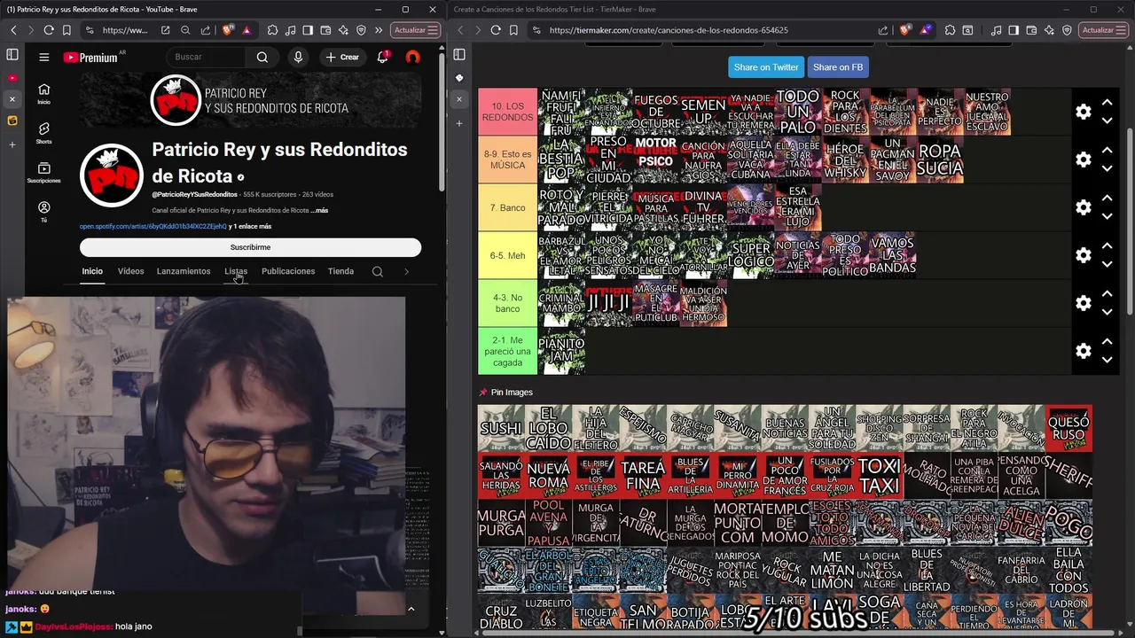The image size is (1135, 638).
Task: Bookmark the YouTube page
Action: click(67, 30)
